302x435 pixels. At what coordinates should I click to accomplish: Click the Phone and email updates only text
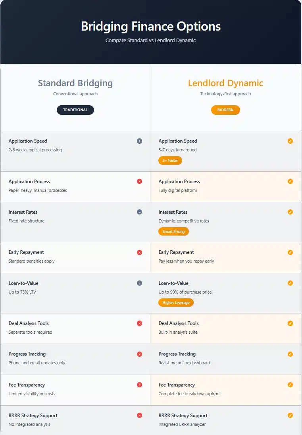[37, 363]
